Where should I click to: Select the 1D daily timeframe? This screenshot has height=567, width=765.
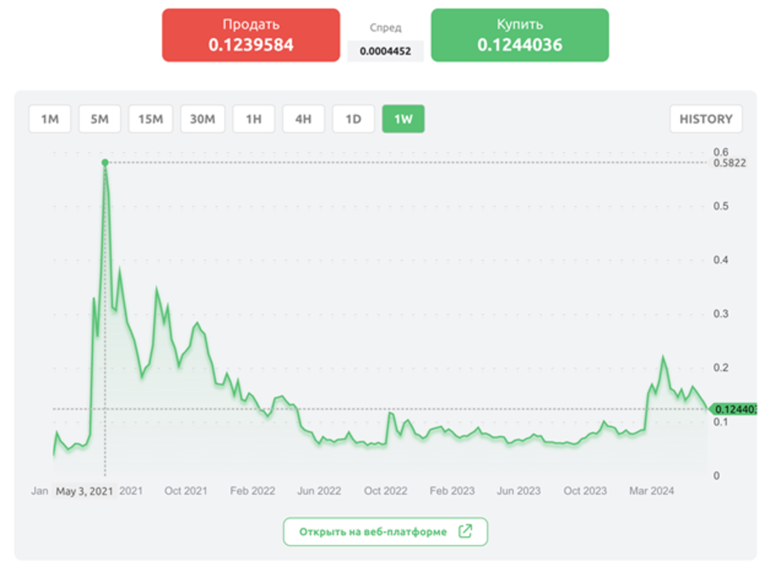pyautogui.click(x=353, y=119)
